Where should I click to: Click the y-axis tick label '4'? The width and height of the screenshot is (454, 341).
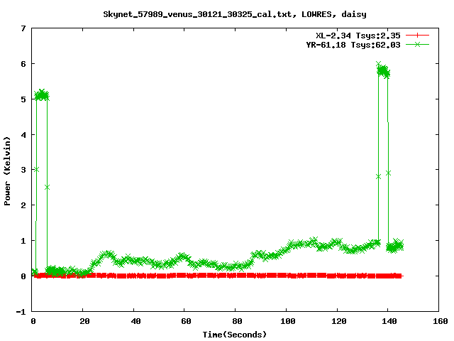coord(23,134)
